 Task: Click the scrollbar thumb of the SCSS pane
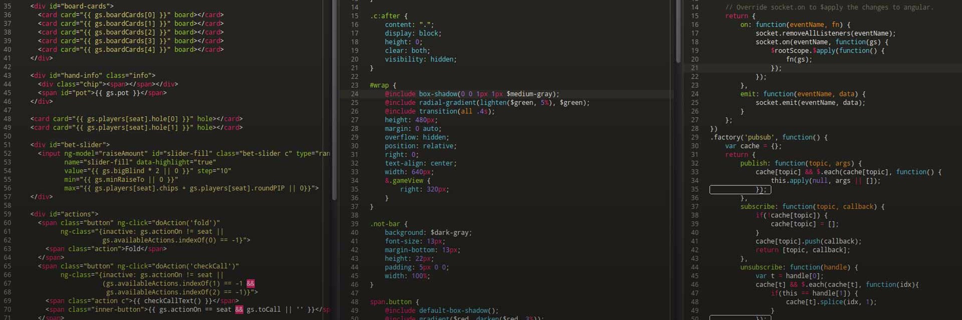coord(678,31)
